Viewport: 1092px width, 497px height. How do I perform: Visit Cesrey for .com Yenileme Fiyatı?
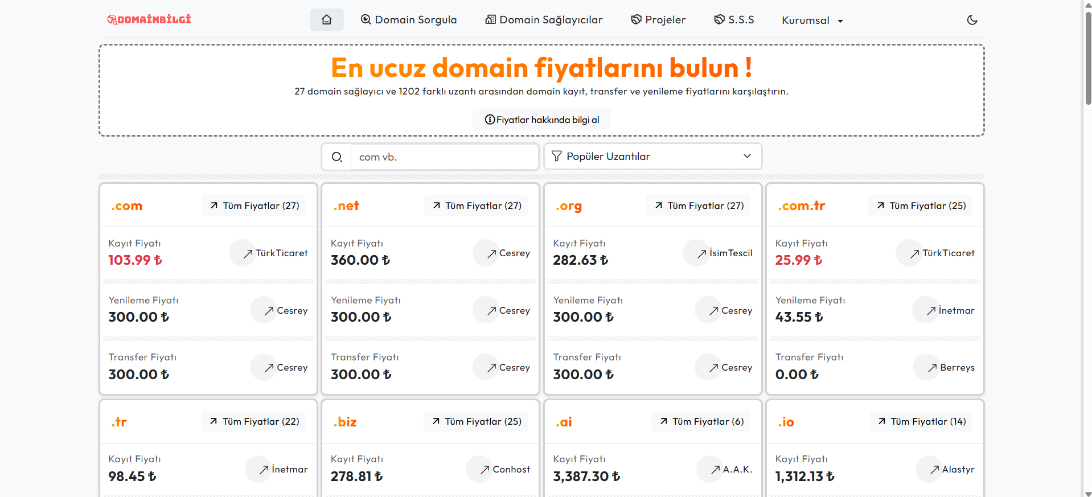click(279, 310)
